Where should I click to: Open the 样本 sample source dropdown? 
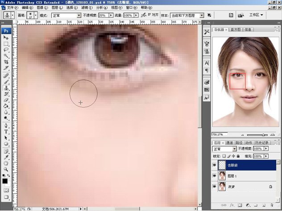[187, 15]
